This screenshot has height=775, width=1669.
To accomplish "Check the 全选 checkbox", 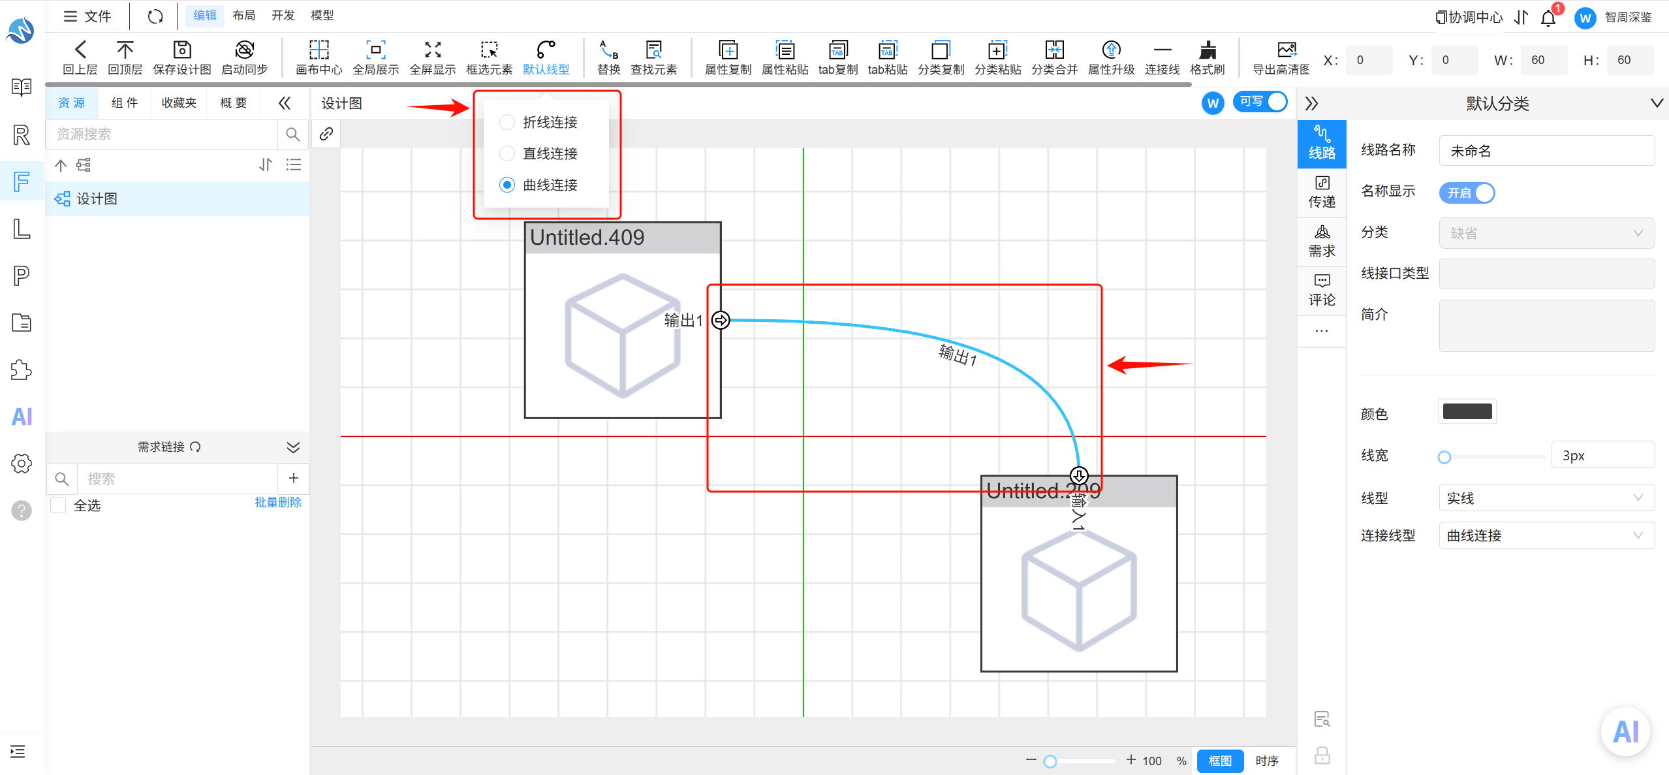I will 59,505.
